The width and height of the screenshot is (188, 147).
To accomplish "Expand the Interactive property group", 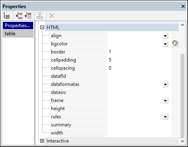I will tap(42, 141).
